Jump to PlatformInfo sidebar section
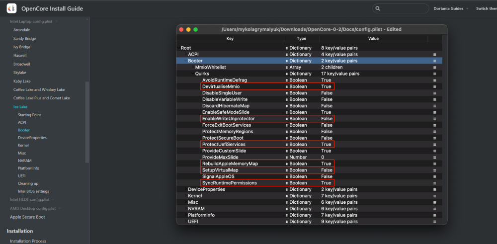This screenshot has width=497, height=244. [x=28, y=168]
